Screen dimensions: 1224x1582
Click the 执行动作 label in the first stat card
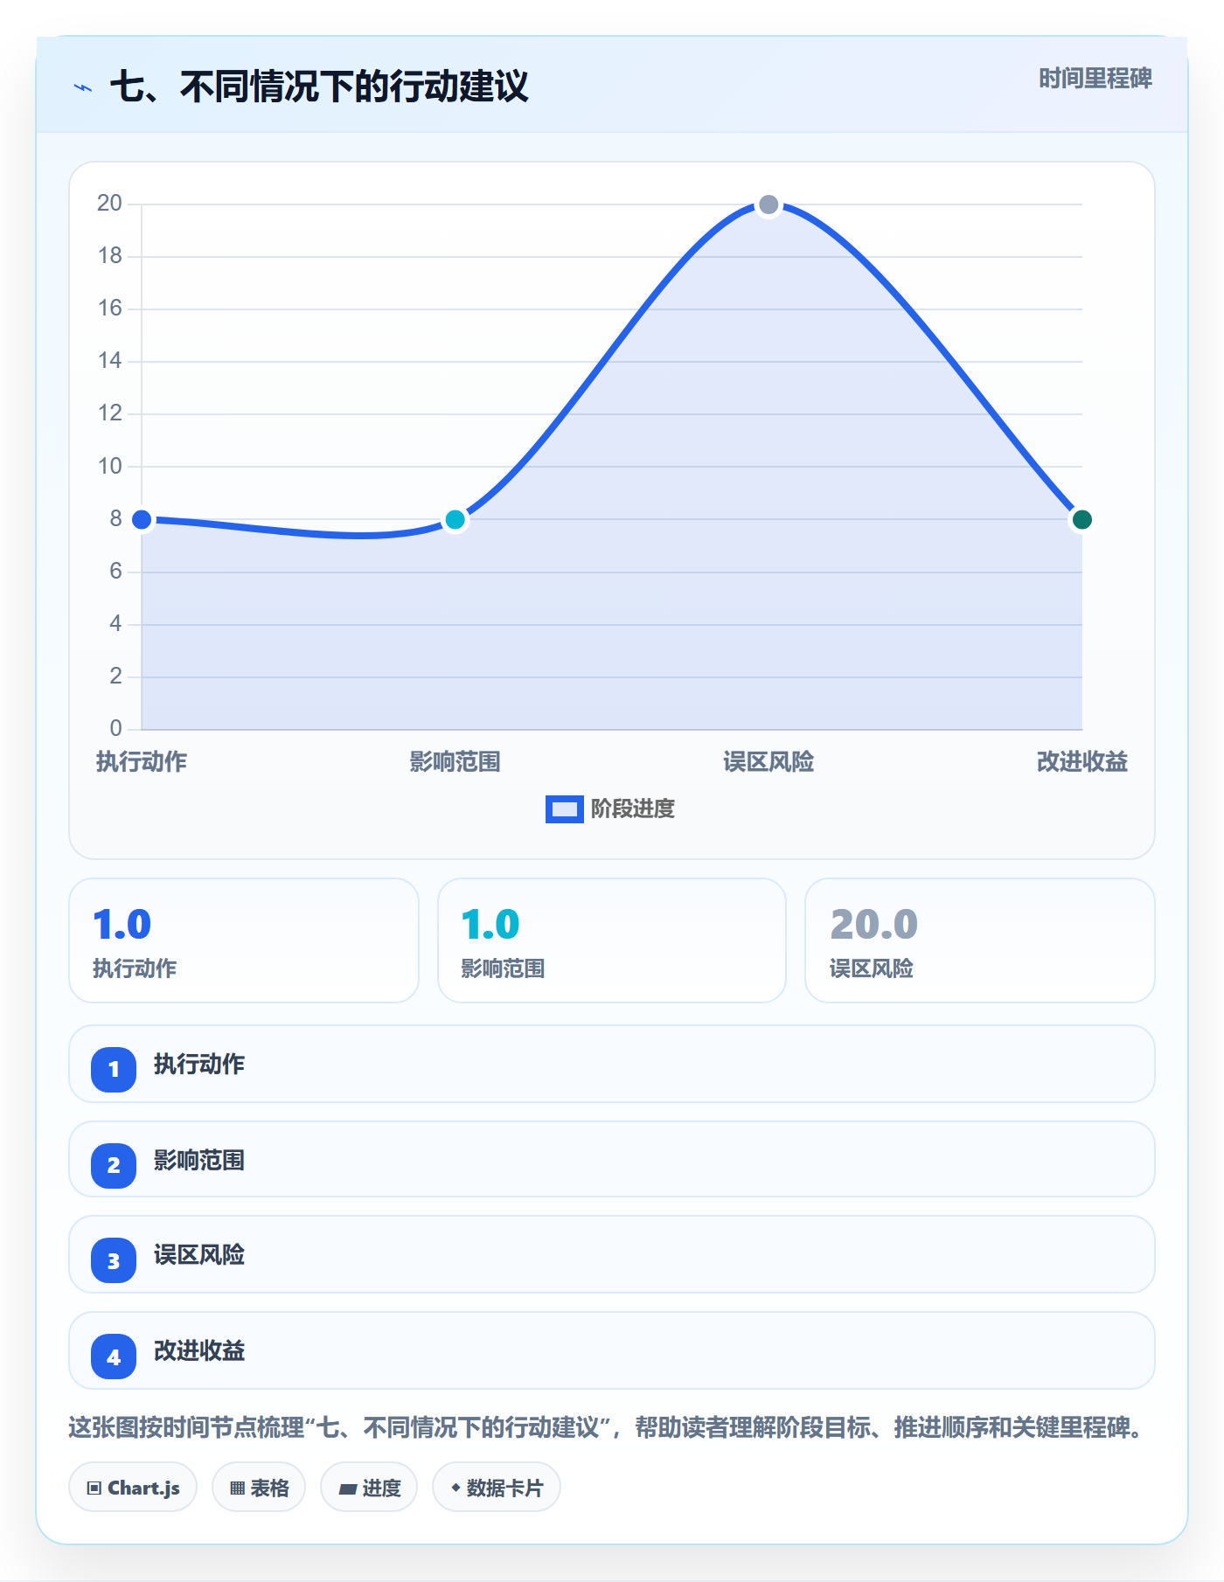(x=135, y=968)
